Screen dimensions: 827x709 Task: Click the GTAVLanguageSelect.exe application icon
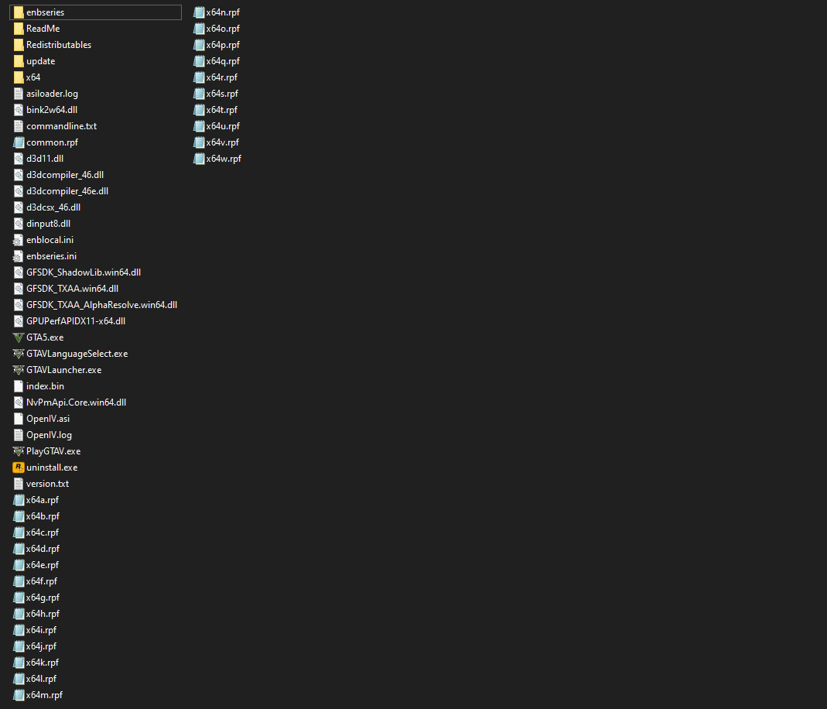[19, 354]
